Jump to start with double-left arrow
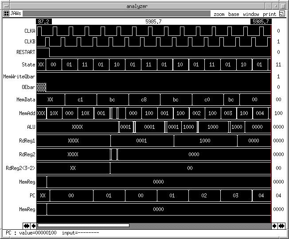Viewport: 289px width, 239px height. 26,226
